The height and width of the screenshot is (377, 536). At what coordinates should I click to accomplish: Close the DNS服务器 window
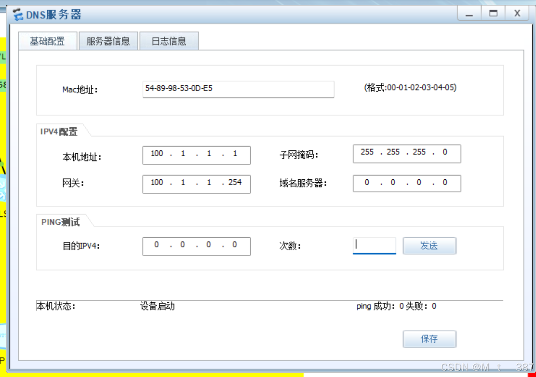click(x=517, y=13)
